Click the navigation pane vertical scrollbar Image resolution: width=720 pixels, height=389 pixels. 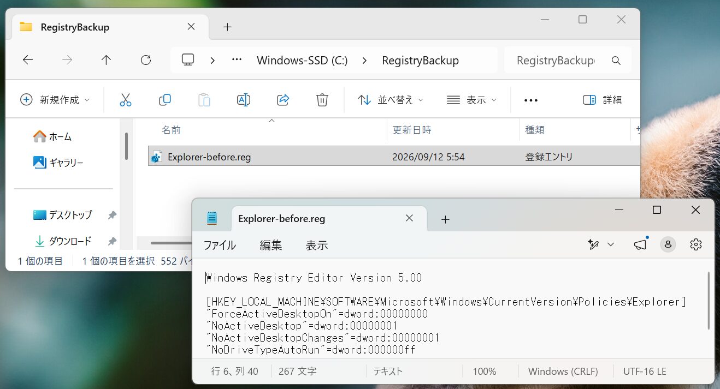pyautogui.click(x=126, y=146)
